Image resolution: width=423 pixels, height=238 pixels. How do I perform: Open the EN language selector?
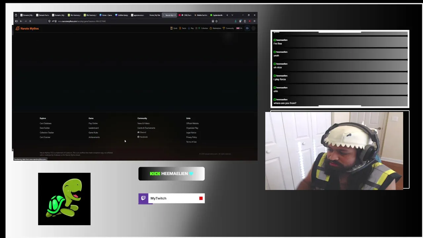tap(239, 28)
